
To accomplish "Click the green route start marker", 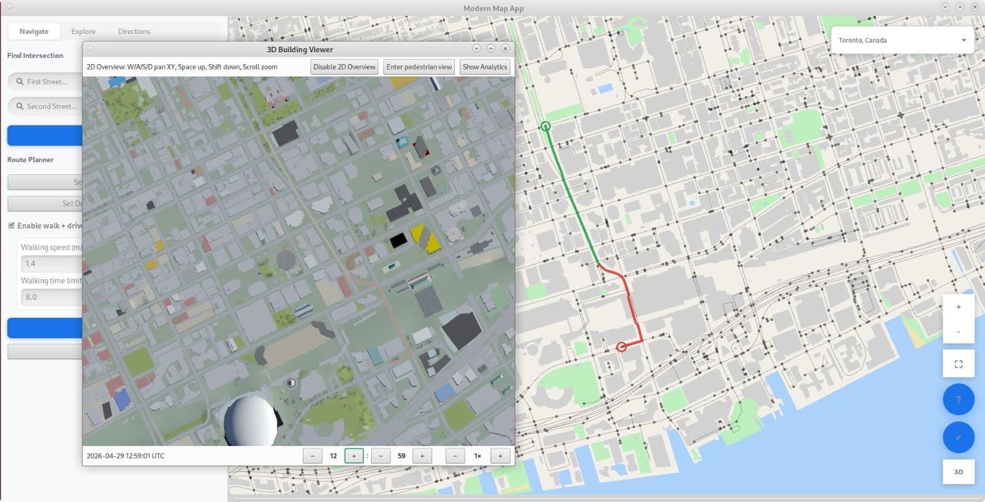I will click(545, 126).
